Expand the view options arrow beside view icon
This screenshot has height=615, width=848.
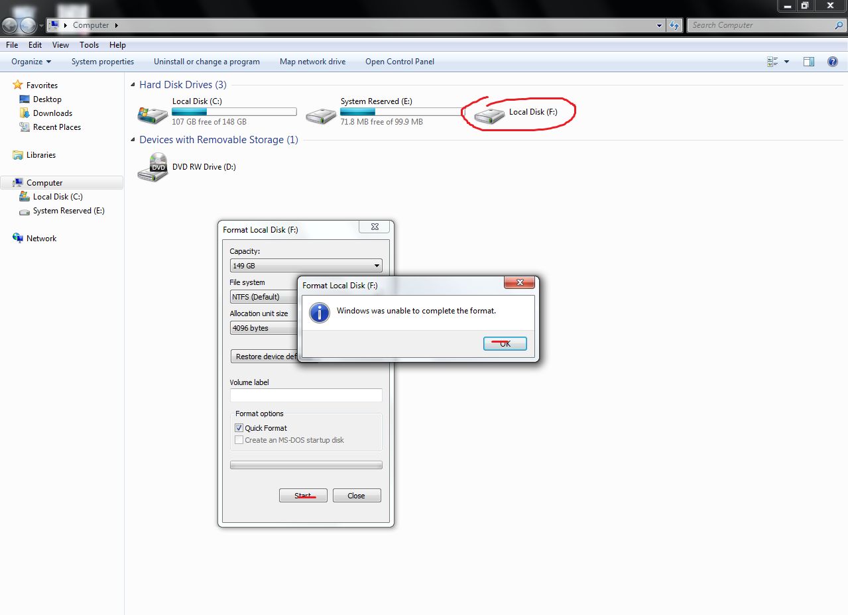click(x=787, y=62)
